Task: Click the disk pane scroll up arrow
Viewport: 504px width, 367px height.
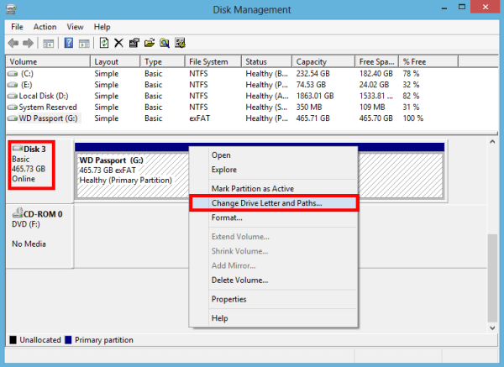Action: coord(492,142)
